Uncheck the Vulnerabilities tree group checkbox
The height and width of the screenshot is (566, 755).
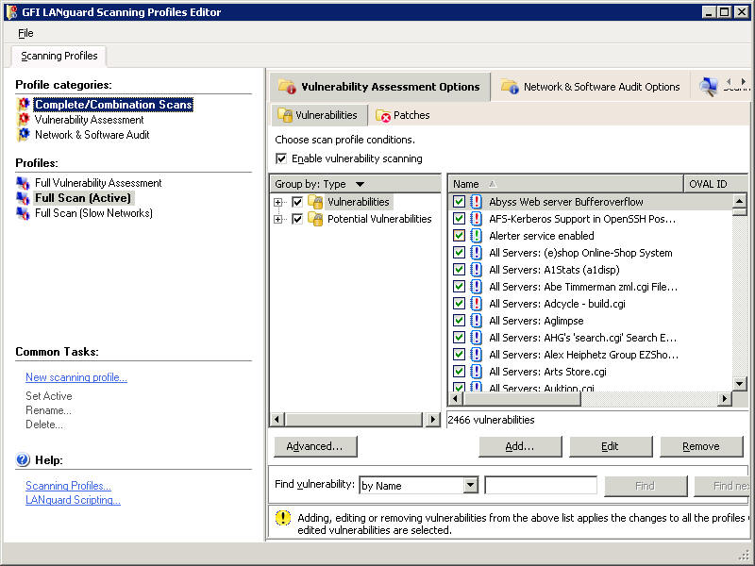(297, 202)
